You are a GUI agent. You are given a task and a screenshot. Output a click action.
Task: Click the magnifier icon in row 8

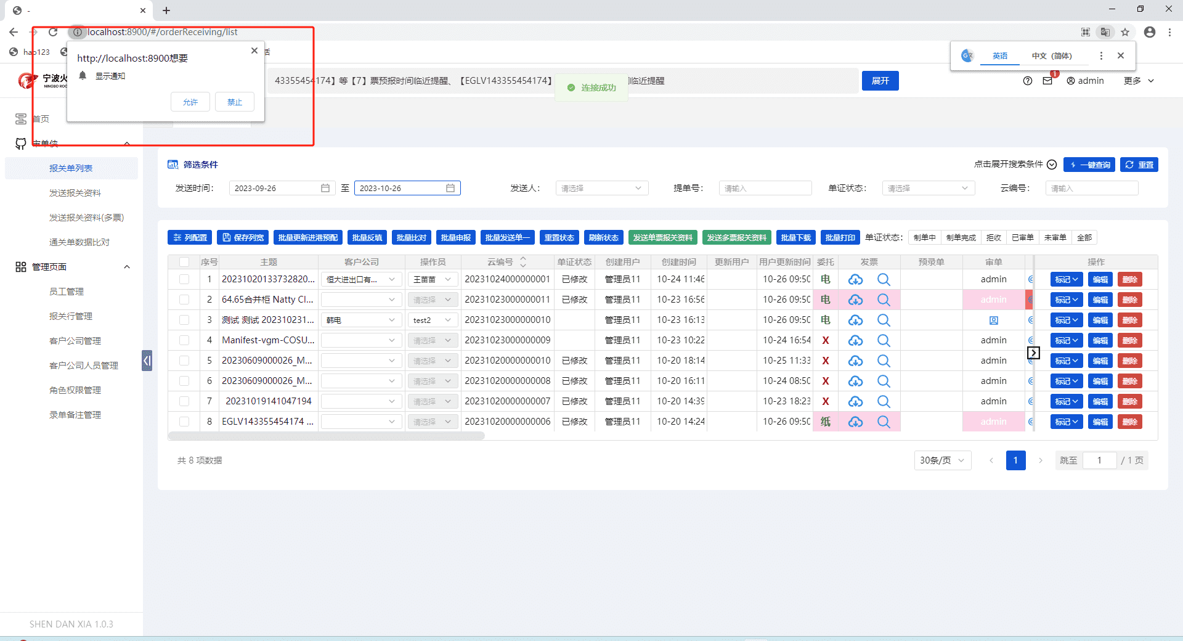pyautogui.click(x=884, y=422)
